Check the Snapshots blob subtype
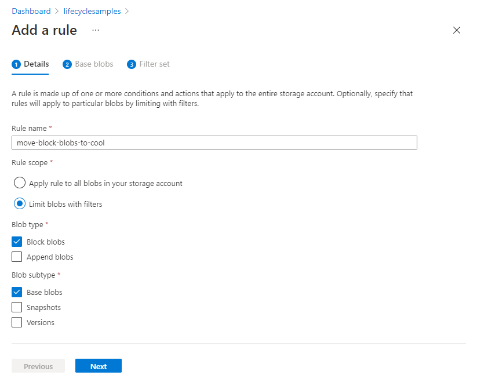 pos(17,307)
